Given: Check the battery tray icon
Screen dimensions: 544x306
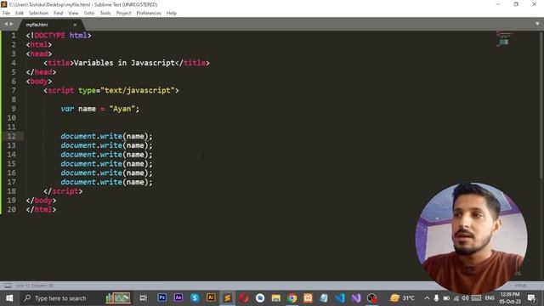Looking at the screenshot, I should 446,298.
